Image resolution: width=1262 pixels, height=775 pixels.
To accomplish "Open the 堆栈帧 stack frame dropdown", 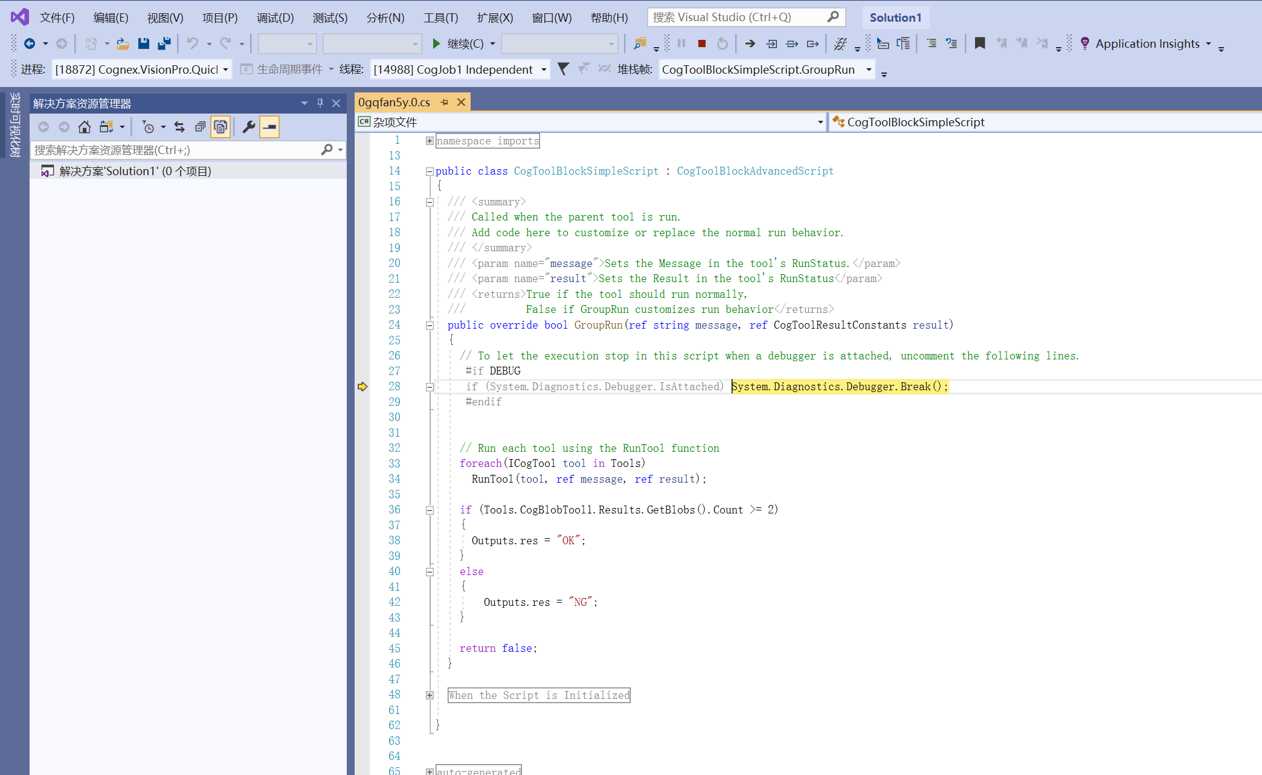I will tap(869, 69).
